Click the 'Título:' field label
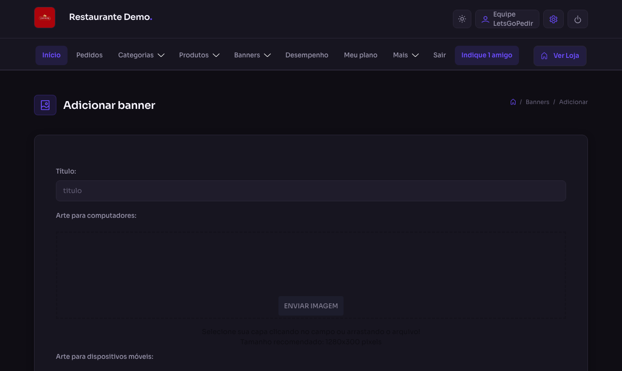This screenshot has width=622, height=371. (x=66, y=171)
